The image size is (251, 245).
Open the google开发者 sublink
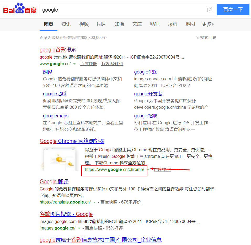[148, 94]
